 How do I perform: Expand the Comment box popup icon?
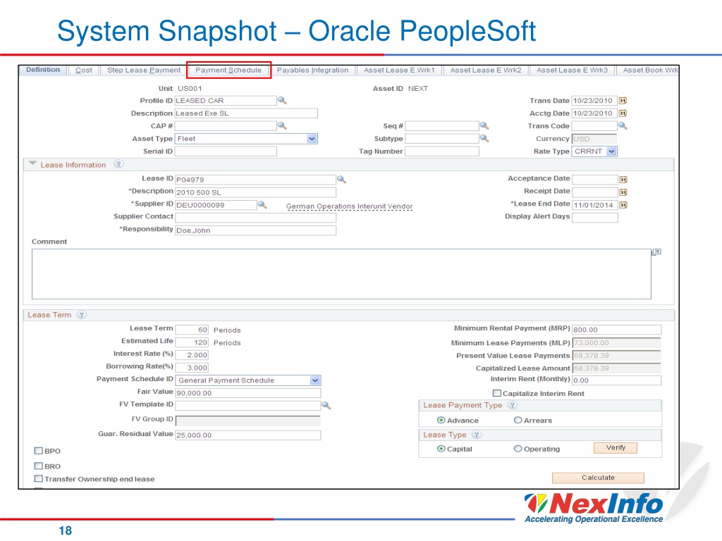pos(656,252)
